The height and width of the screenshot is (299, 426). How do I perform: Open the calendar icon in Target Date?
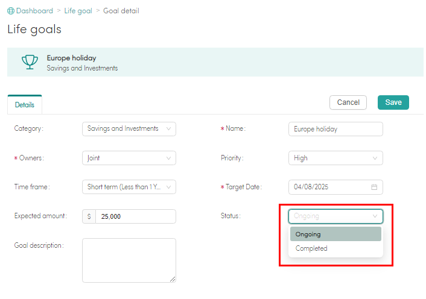tap(374, 187)
